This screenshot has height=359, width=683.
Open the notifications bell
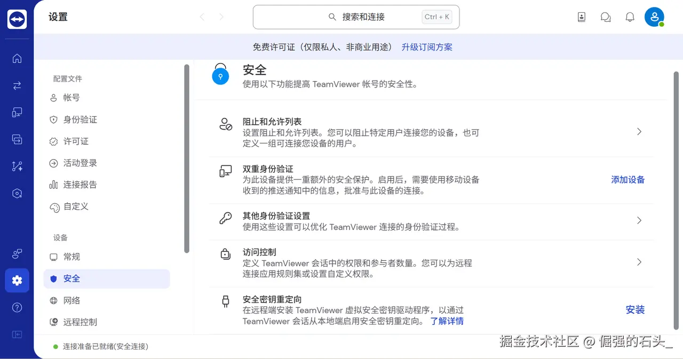(x=630, y=17)
